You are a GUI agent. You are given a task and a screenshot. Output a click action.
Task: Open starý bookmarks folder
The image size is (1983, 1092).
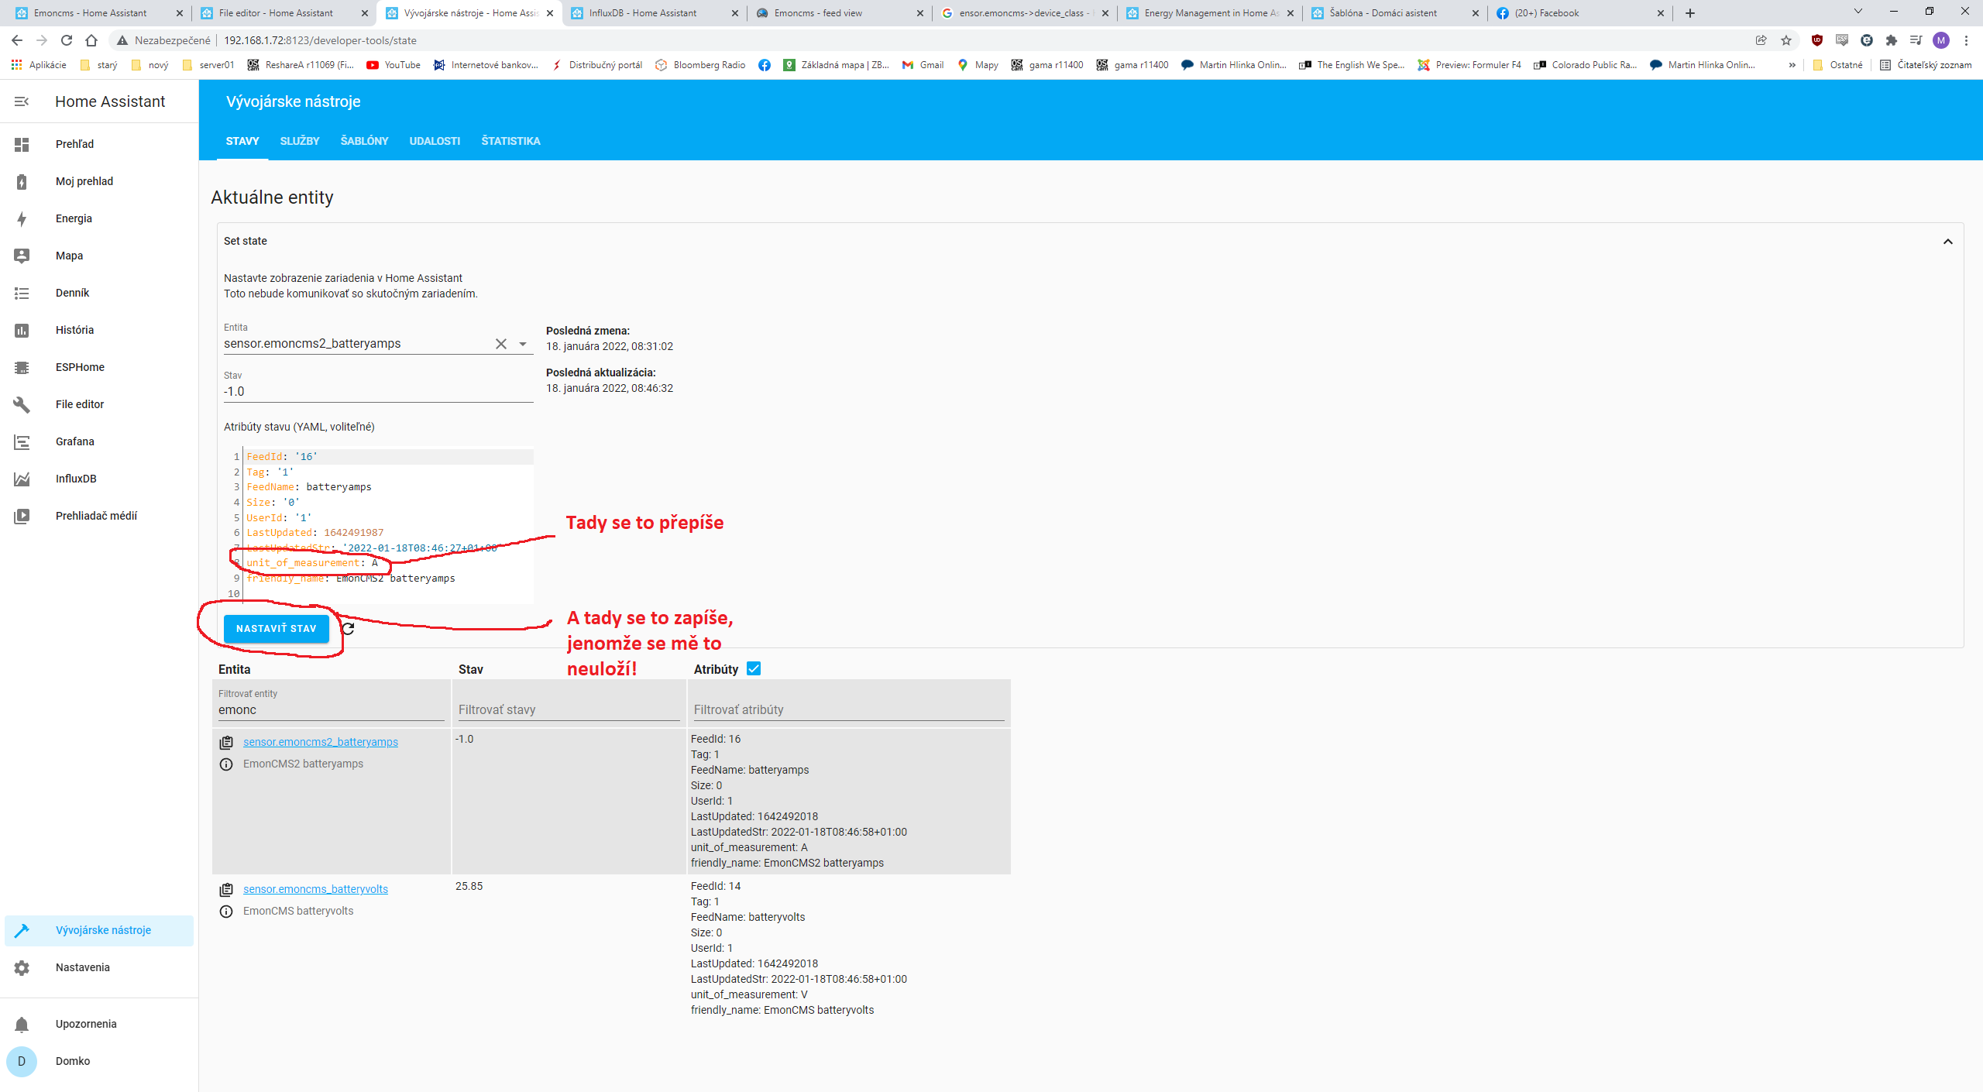click(99, 65)
